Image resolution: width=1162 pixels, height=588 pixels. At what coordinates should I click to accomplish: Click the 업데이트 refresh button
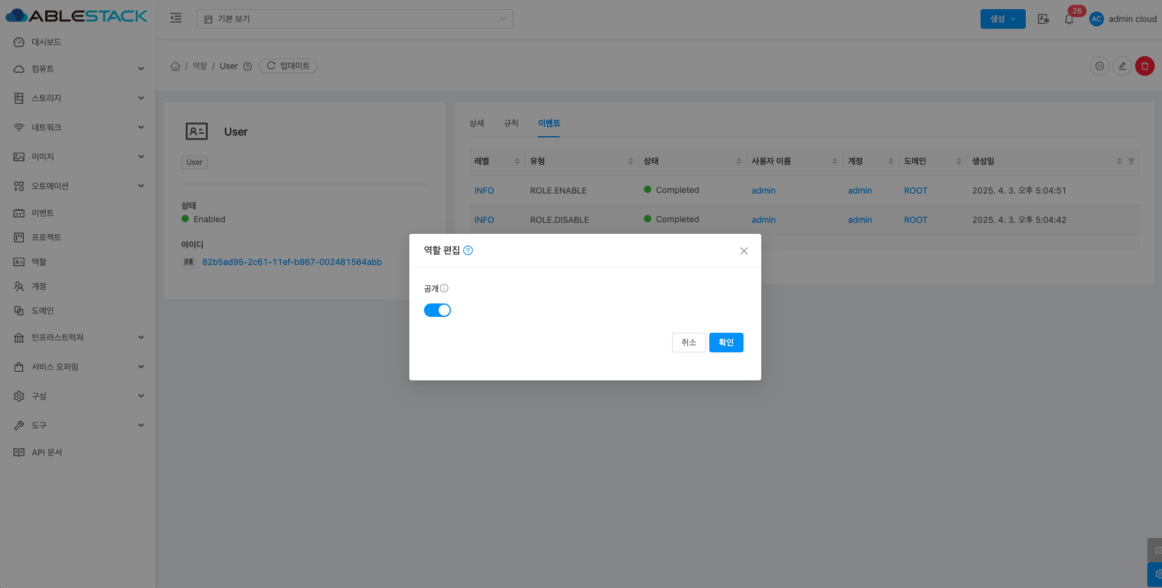pos(288,66)
